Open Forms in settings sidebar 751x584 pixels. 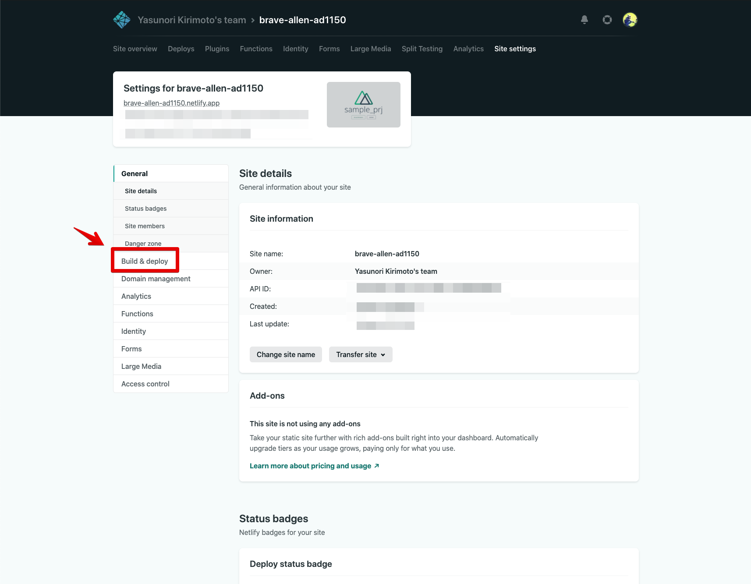click(171, 349)
